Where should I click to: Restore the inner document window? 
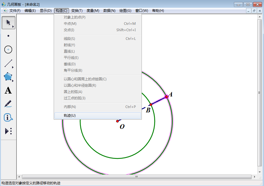coord(254,11)
